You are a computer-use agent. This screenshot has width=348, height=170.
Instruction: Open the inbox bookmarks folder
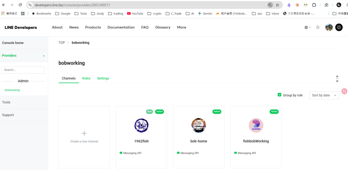pyautogui.click(x=273, y=14)
